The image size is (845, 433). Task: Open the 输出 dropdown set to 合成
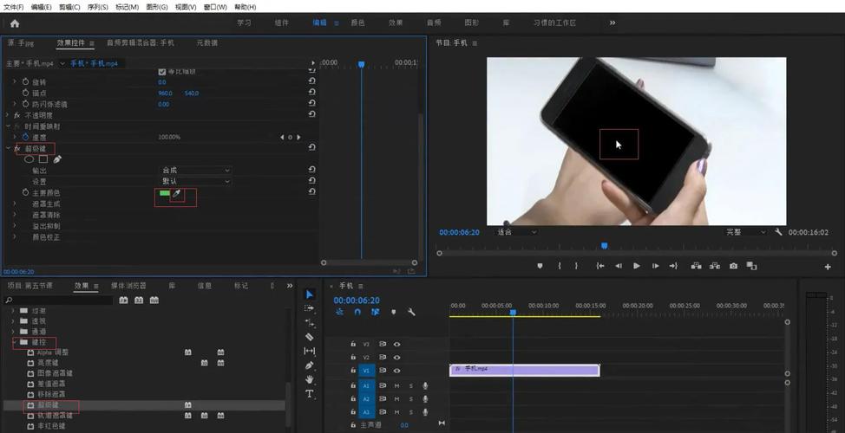point(196,170)
